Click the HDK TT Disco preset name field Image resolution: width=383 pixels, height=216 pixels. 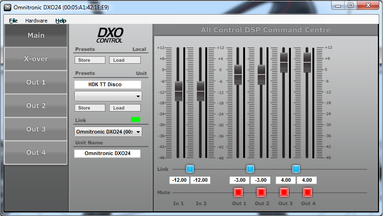pos(108,85)
